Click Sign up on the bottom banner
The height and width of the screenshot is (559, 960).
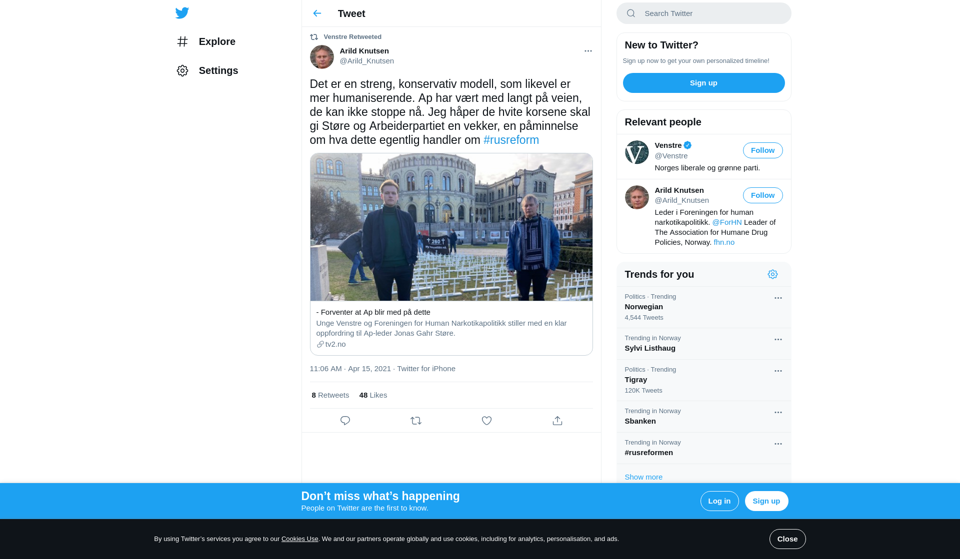(x=766, y=501)
